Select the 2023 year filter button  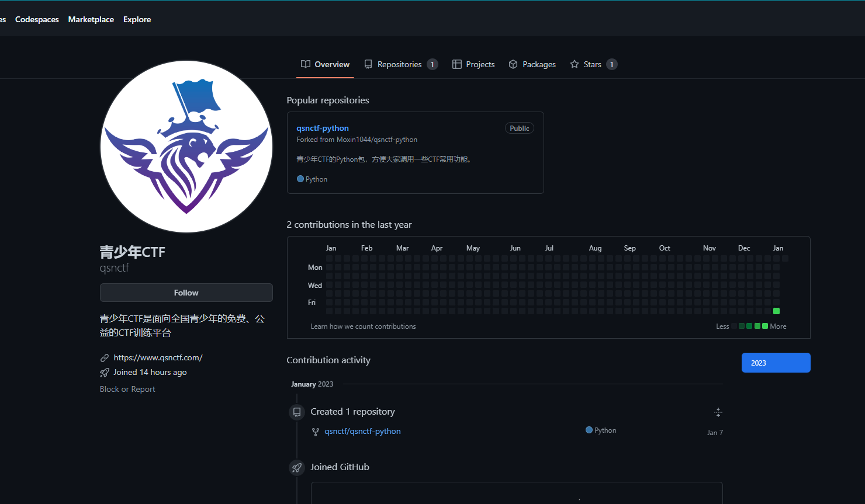[776, 362]
